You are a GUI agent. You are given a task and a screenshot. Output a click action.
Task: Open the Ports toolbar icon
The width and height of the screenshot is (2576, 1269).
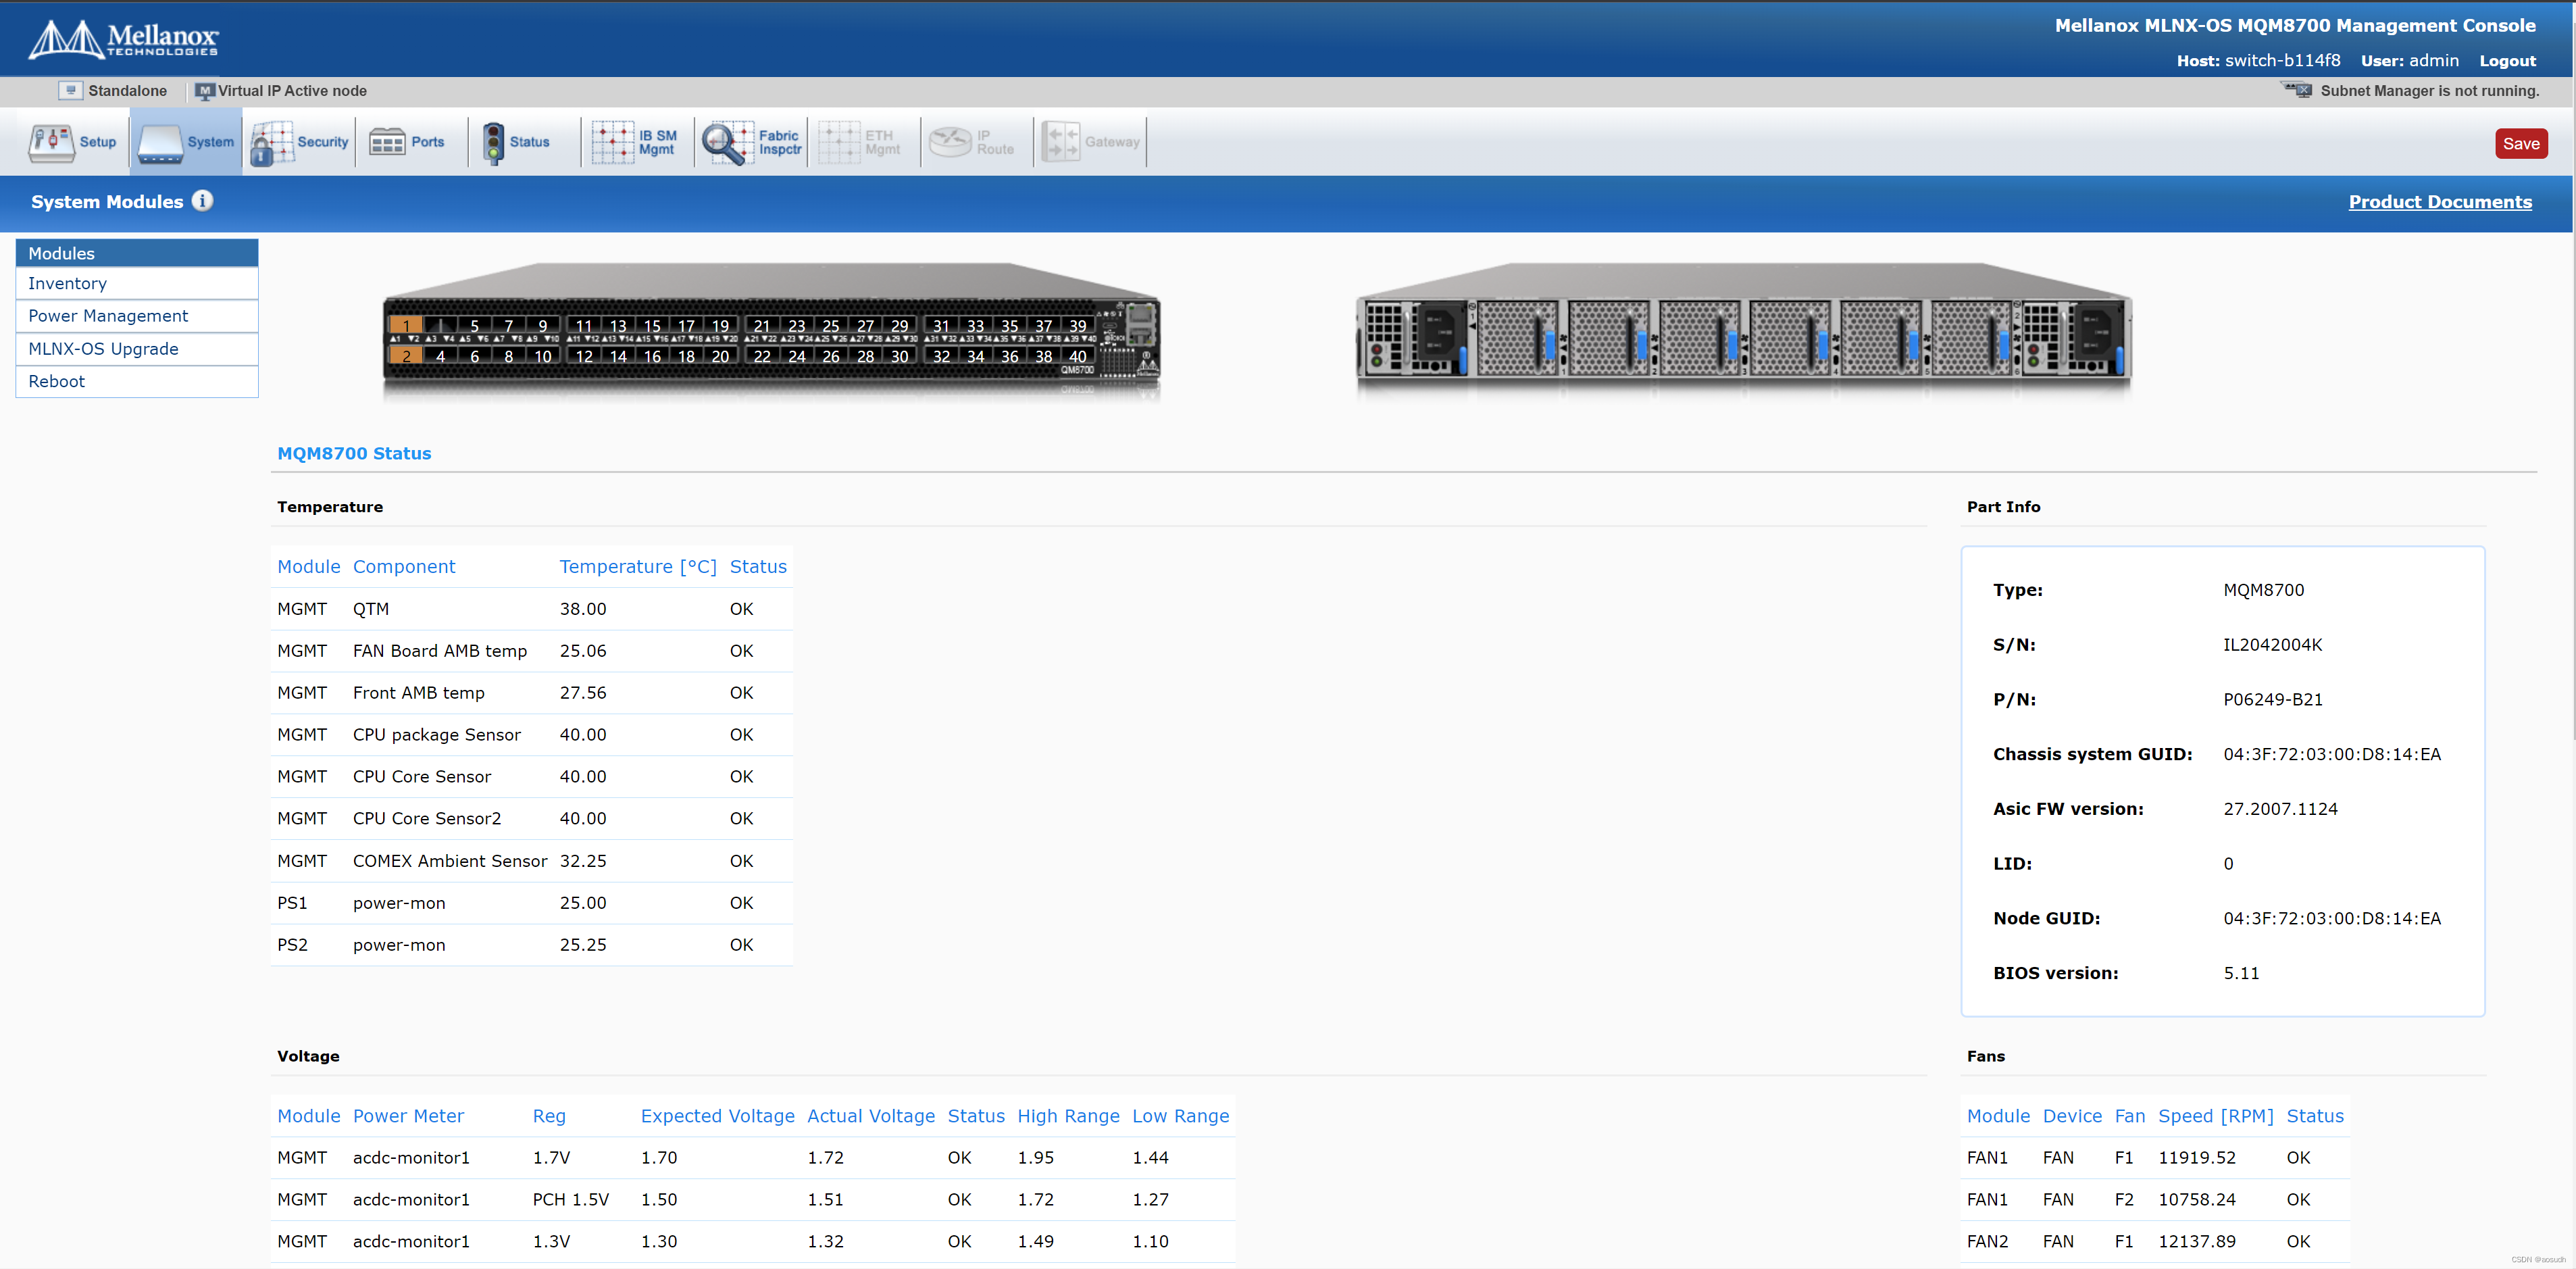click(x=387, y=142)
